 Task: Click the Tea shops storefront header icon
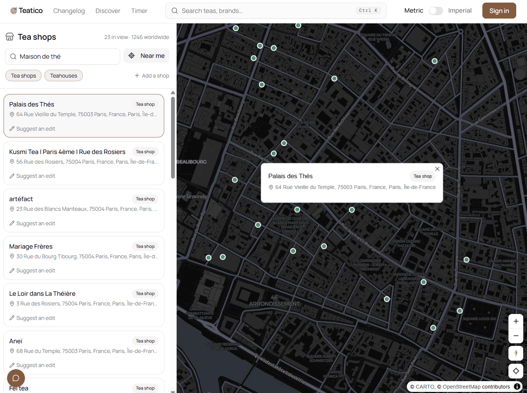pos(10,36)
